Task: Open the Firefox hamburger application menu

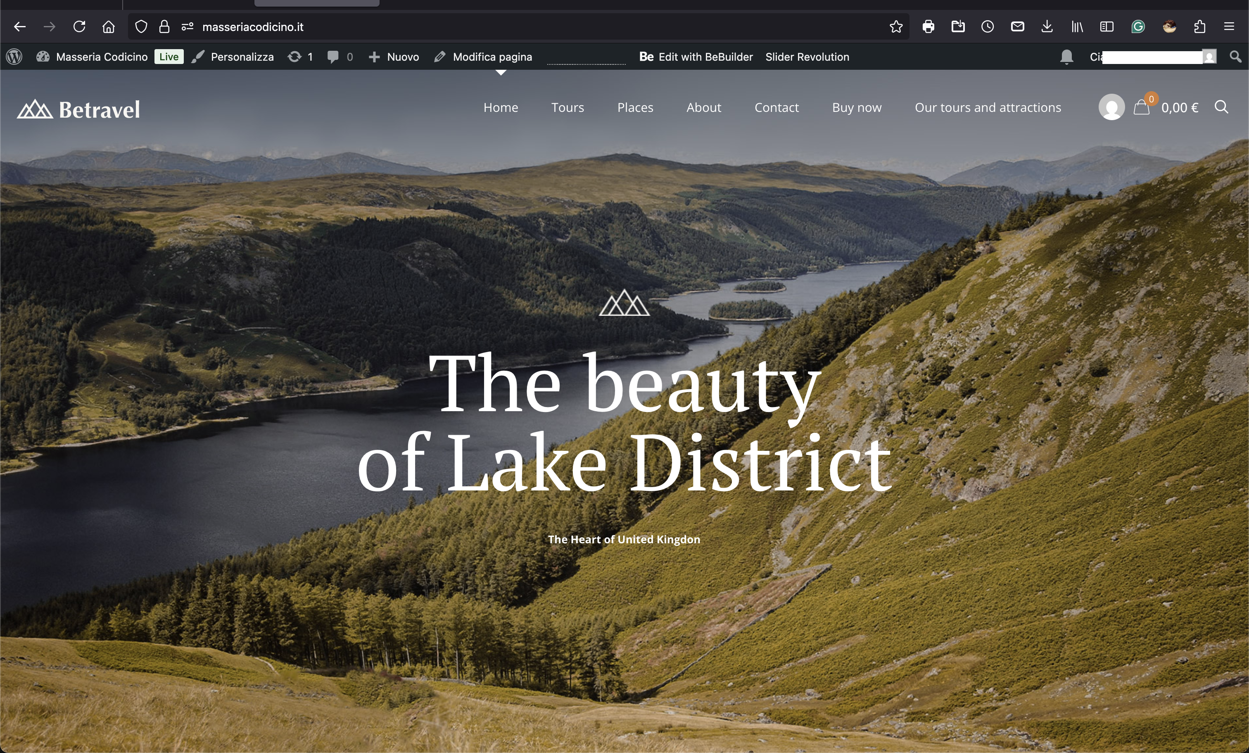Action: tap(1229, 27)
